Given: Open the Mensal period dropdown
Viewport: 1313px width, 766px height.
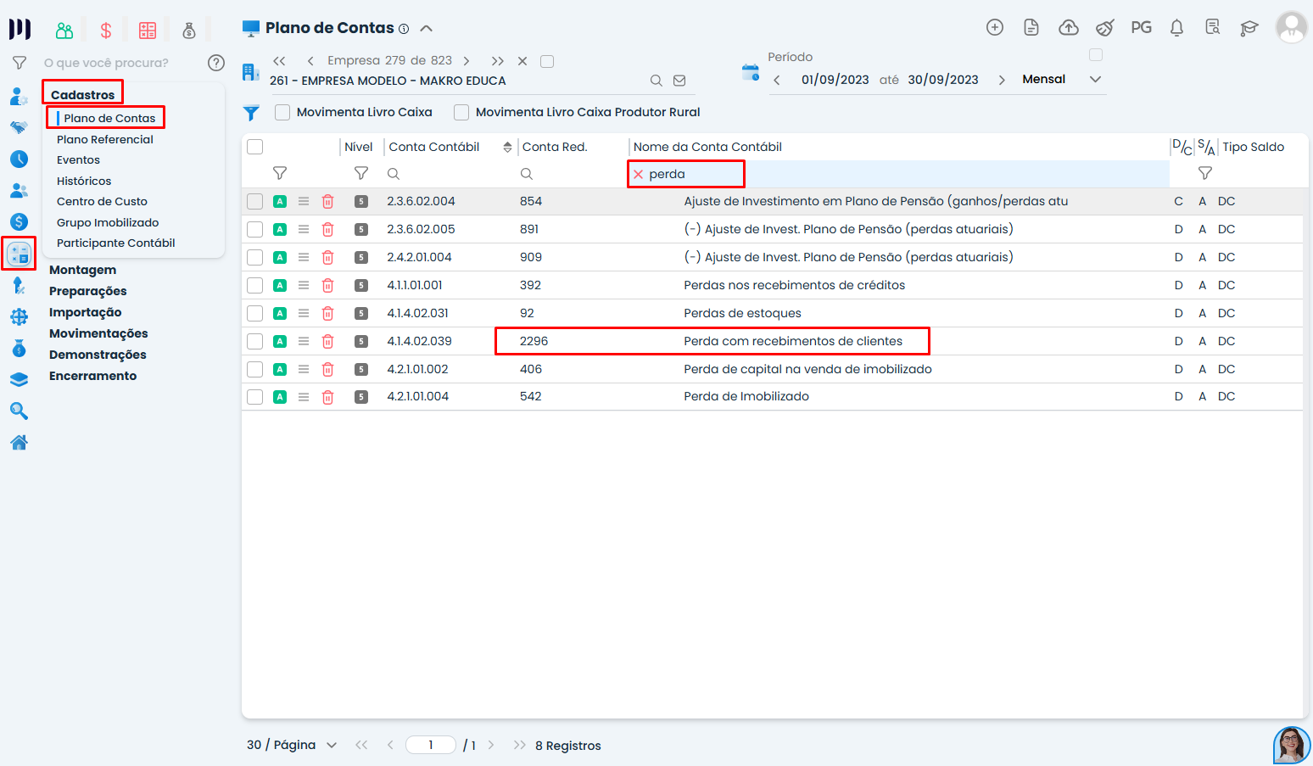Looking at the screenshot, I should 1095,79.
